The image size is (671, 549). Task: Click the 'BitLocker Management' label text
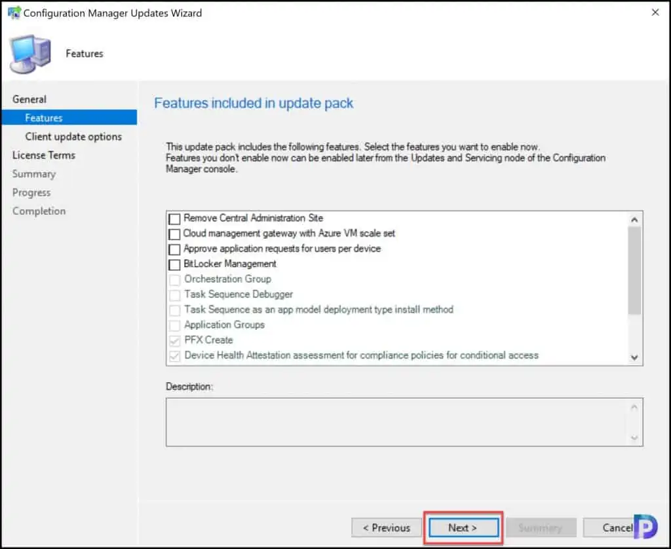point(230,264)
